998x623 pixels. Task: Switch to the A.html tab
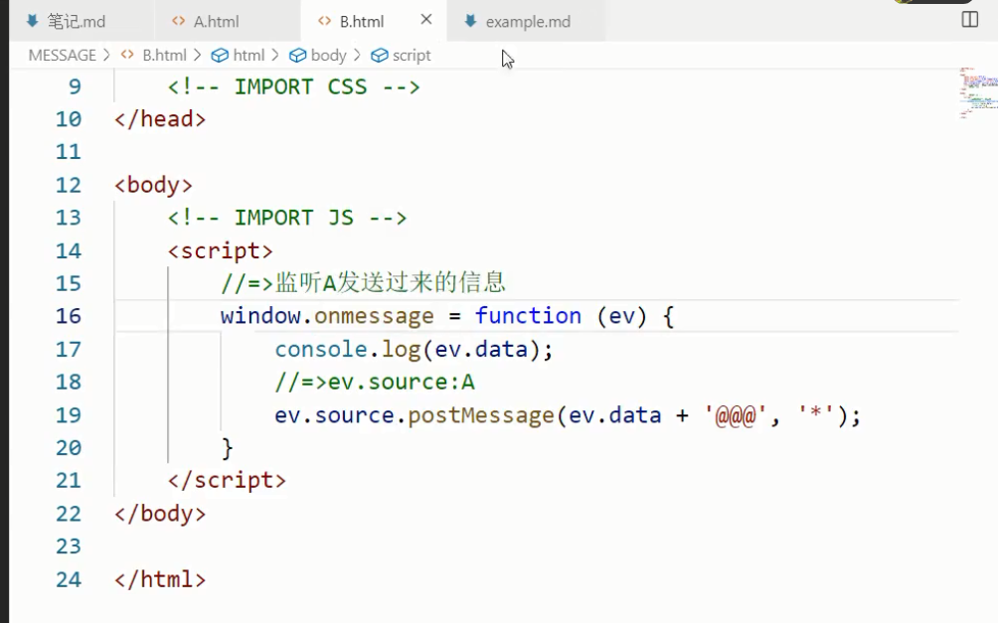click(228, 21)
